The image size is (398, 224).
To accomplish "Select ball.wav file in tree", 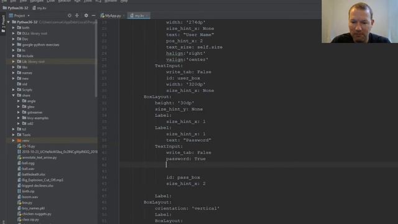I will click(x=25, y=169).
